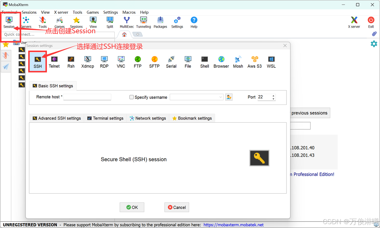Click the home tab icon
Viewport: 380px width, 228px height.
pos(124,34)
